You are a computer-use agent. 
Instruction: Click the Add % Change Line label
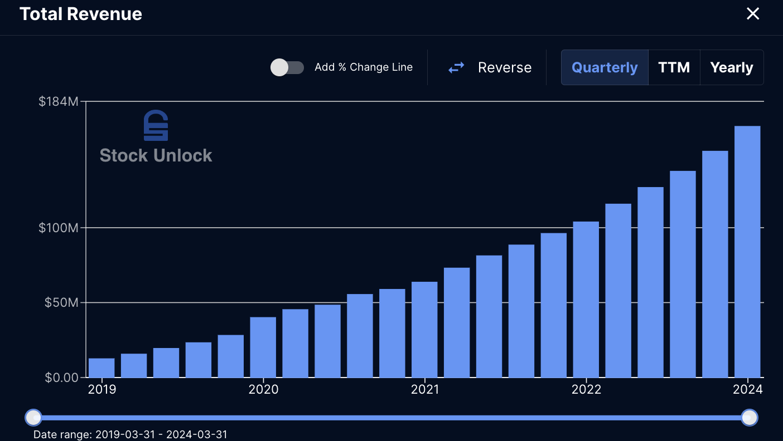pyautogui.click(x=364, y=67)
